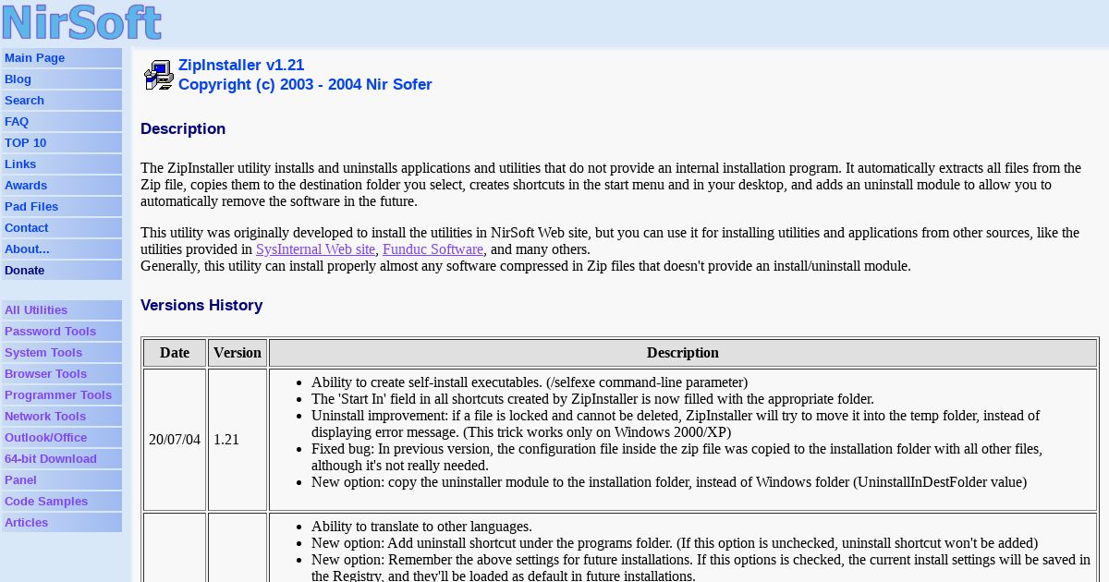This screenshot has width=1109, height=582.
Task: Click the Donate link
Action: point(62,271)
